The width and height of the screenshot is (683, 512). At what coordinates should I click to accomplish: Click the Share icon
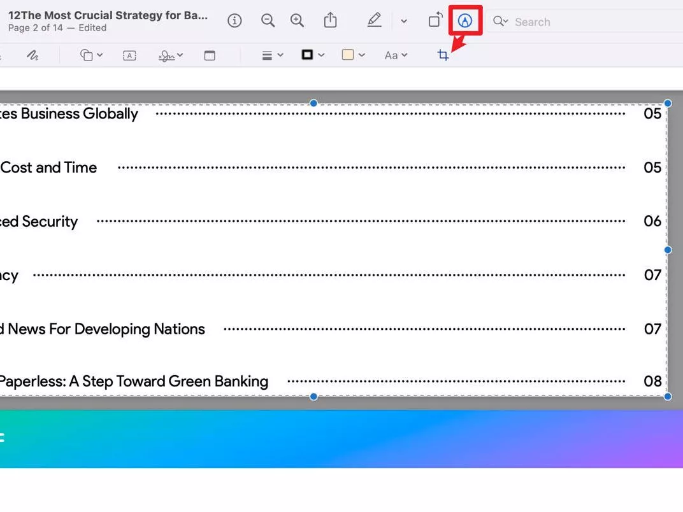(330, 20)
